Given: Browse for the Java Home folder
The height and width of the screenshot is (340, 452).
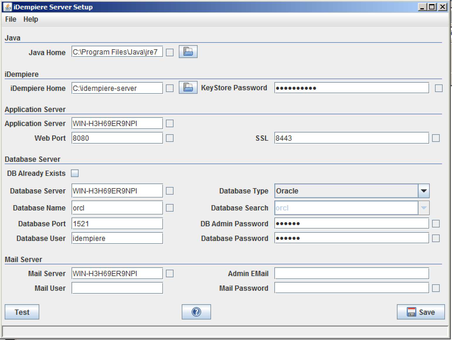Looking at the screenshot, I should click(188, 52).
